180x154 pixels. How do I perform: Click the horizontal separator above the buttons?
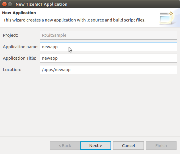(90, 136)
